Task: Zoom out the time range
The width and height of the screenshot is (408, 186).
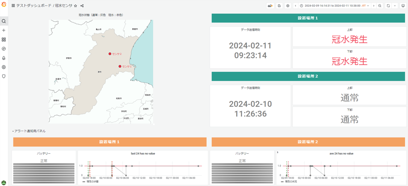Action: (380, 6)
